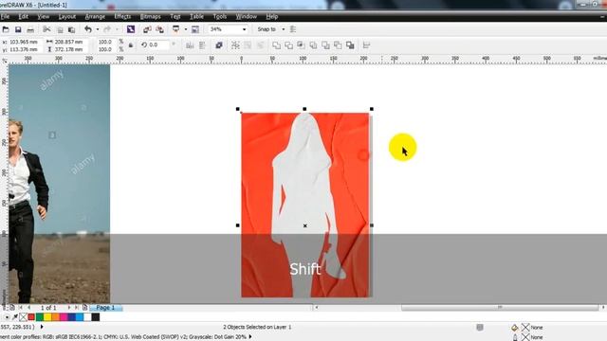
Task: Expand the cursor coordinates status arrow
Action: [x=42, y=327]
